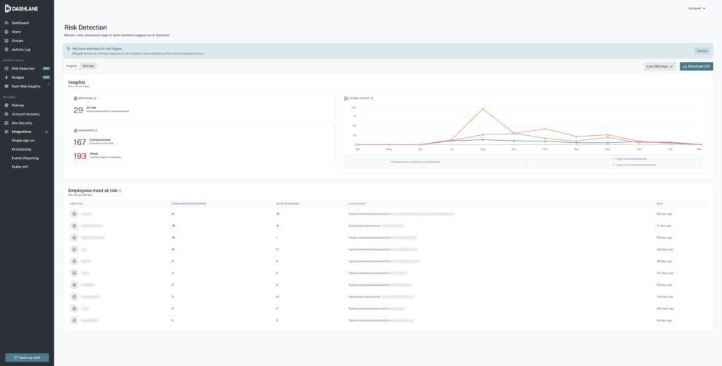Select the Insights tab
The image size is (722, 366).
click(x=71, y=65)
